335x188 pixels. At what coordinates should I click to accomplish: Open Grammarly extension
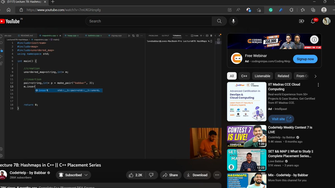271,10
